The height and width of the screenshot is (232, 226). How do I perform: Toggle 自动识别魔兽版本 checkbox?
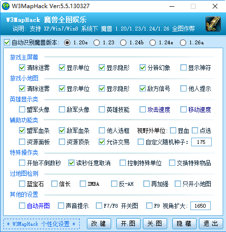[x=7, y=42]
